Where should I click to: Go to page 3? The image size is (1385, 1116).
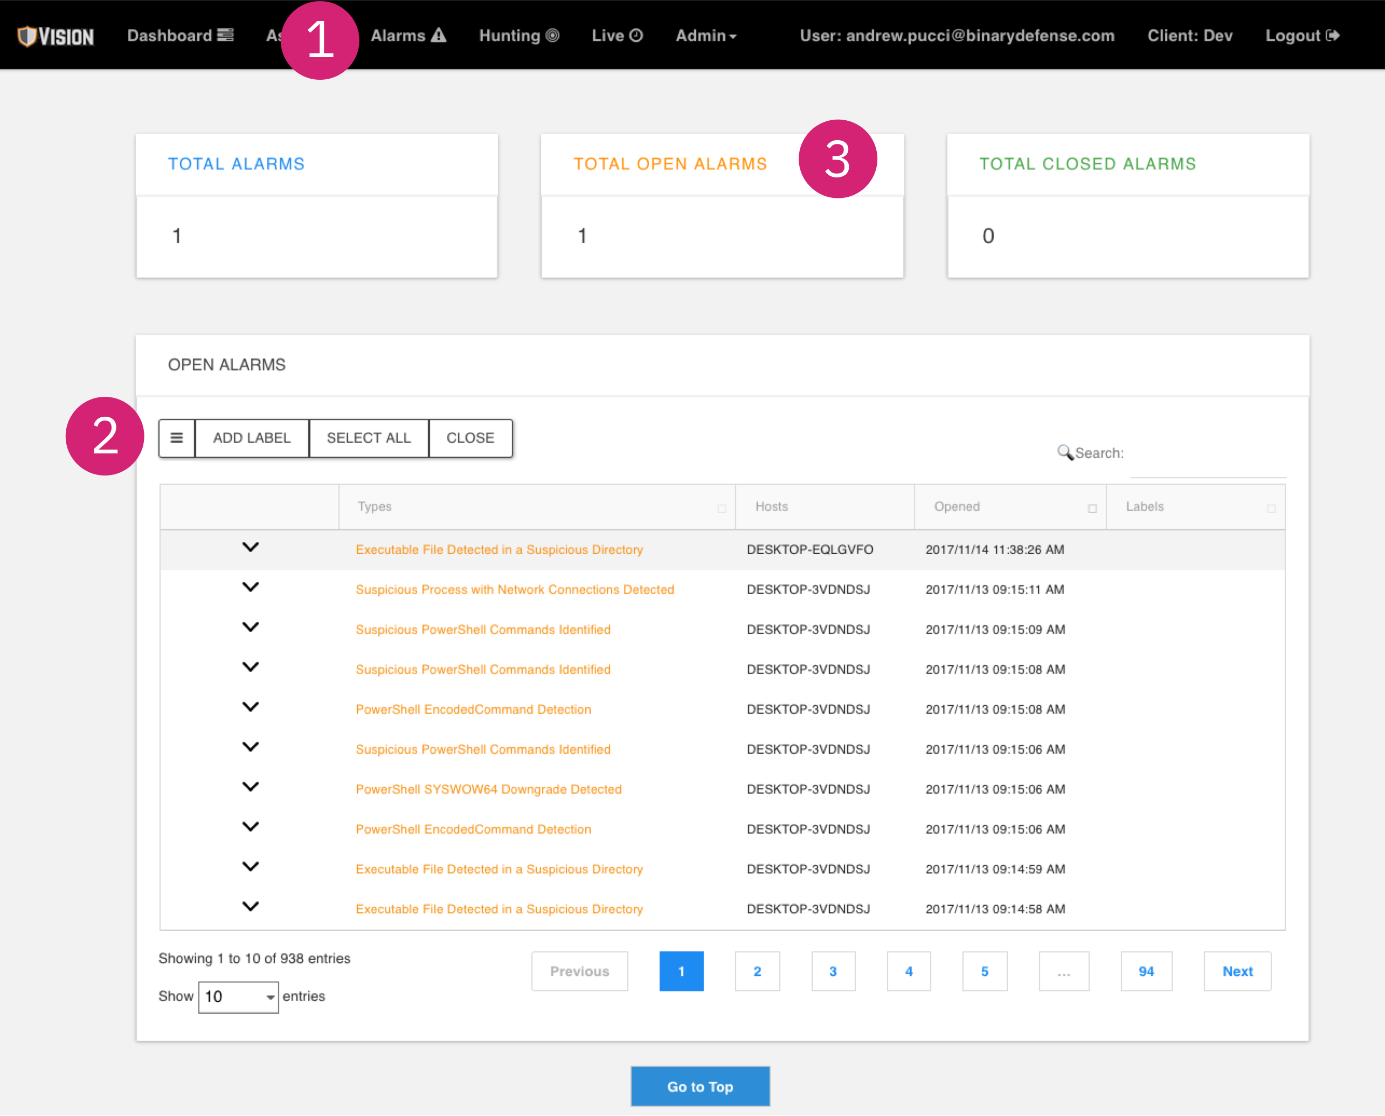point(833,972)
